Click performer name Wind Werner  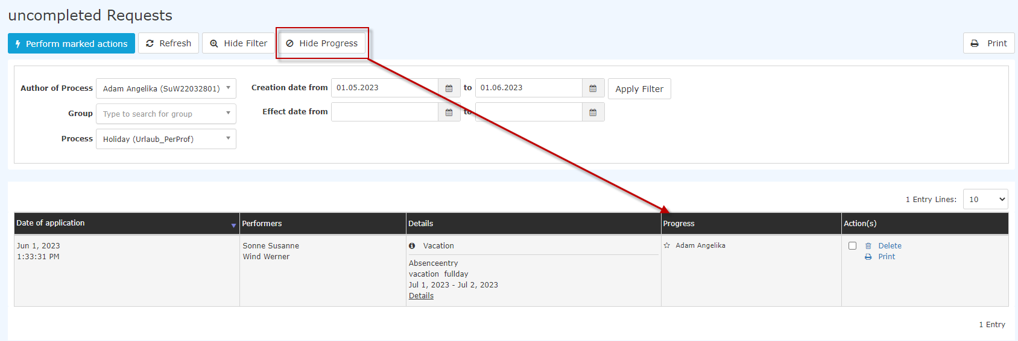pos(266,257)
